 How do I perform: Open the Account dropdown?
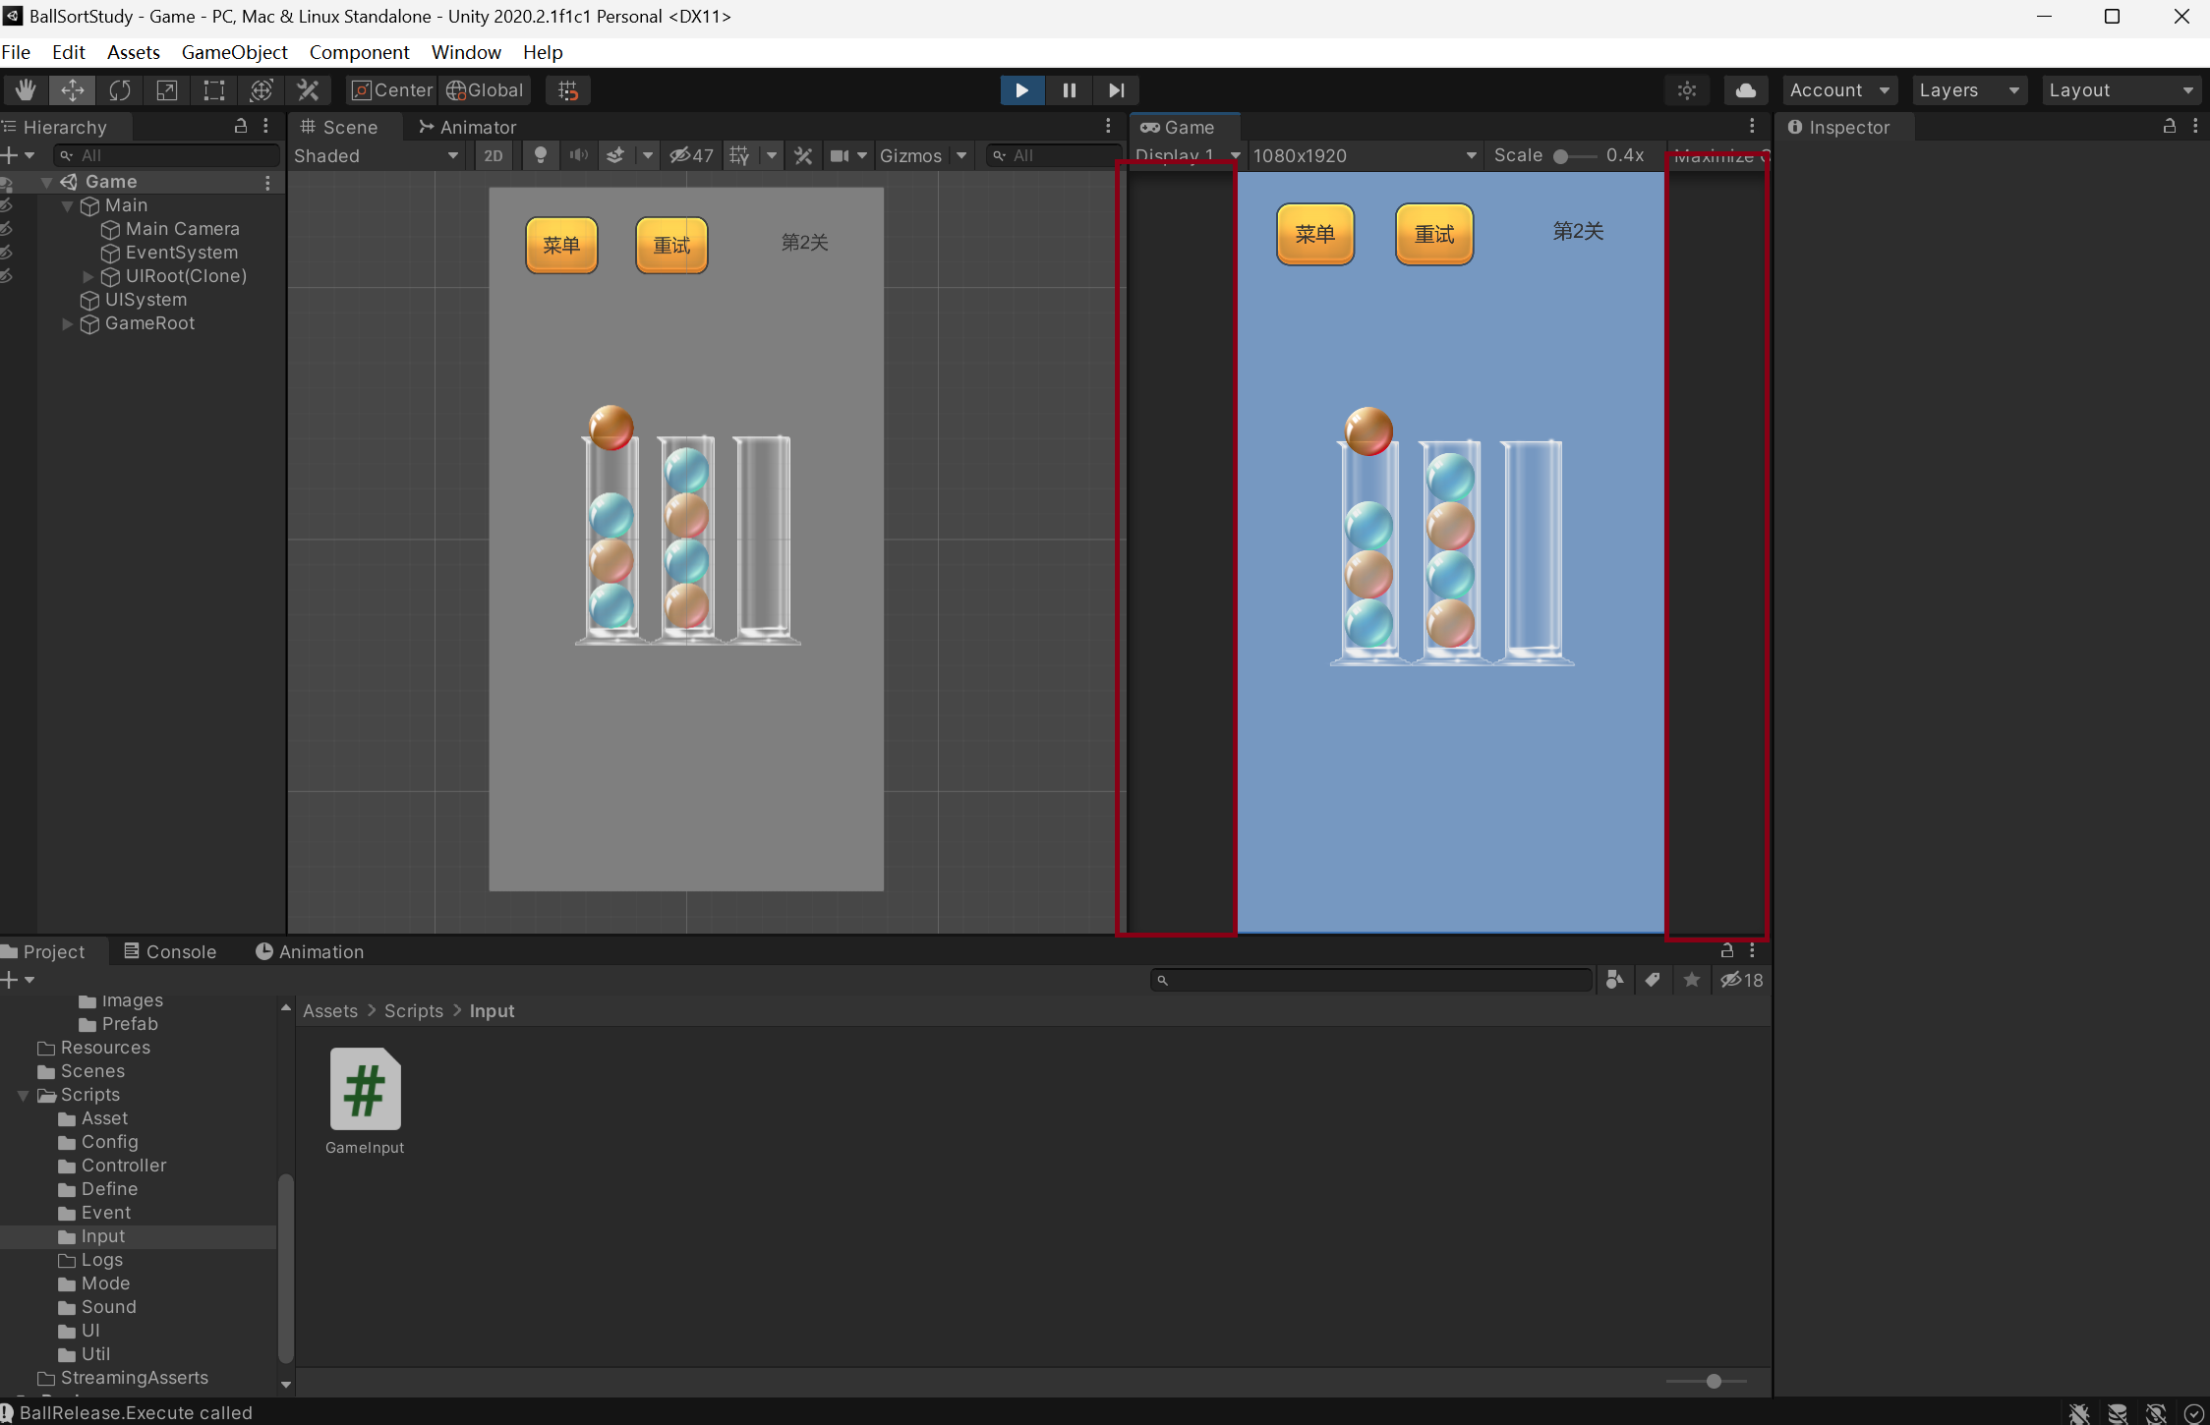1840,90
